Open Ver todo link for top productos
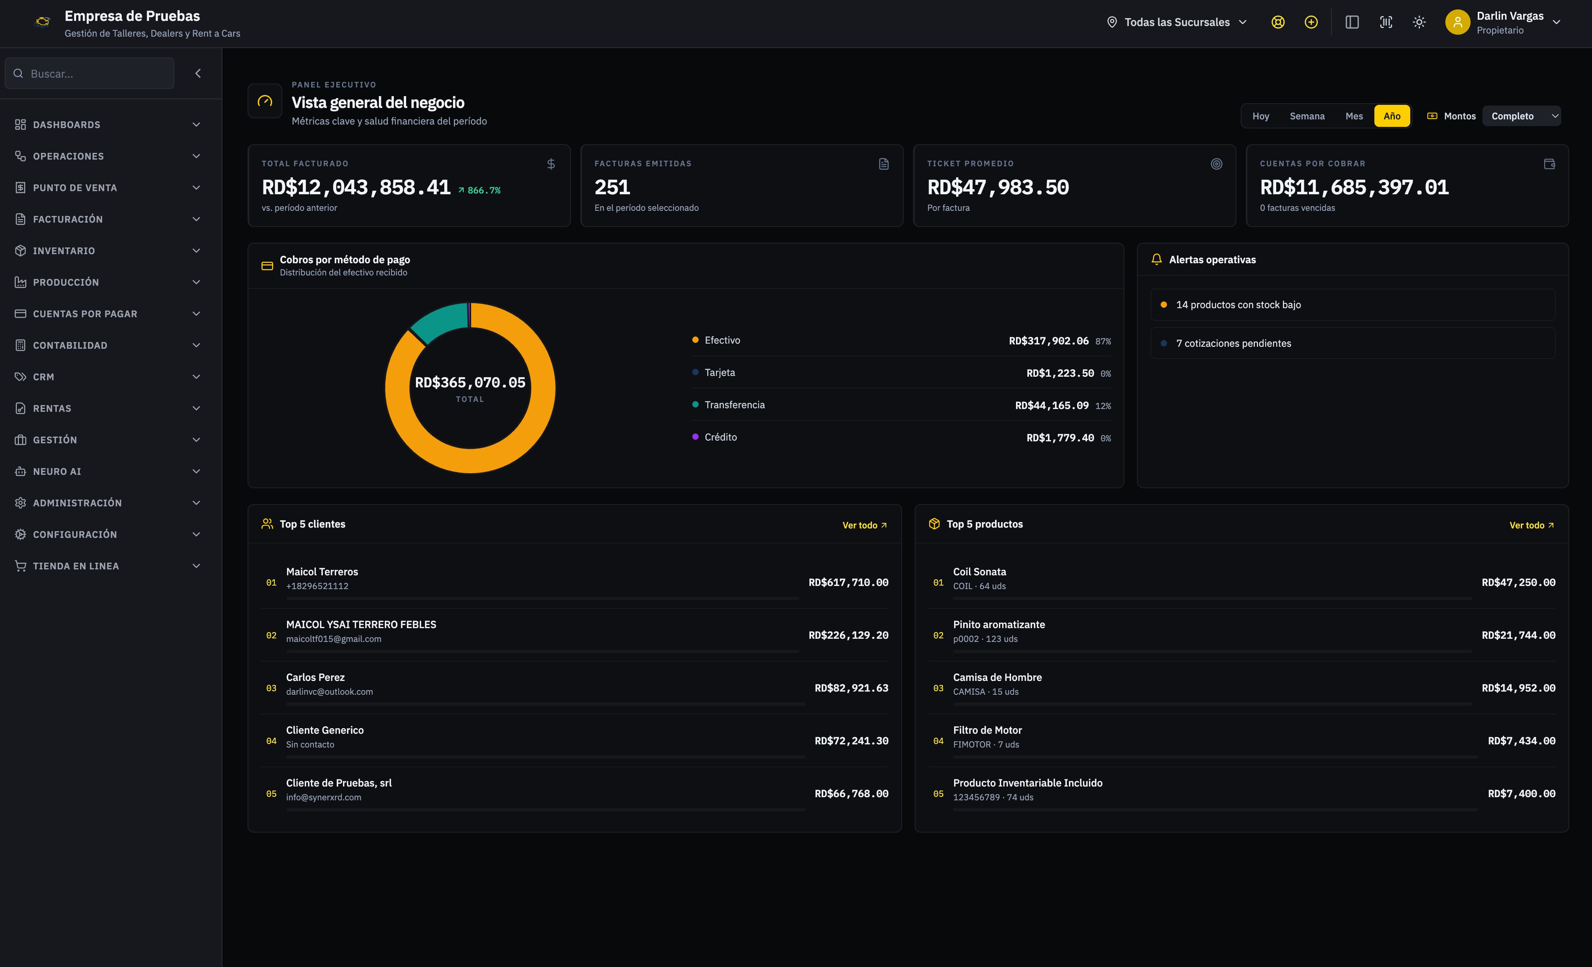The image size is (1592, 967). click(x=1531, y=525)
